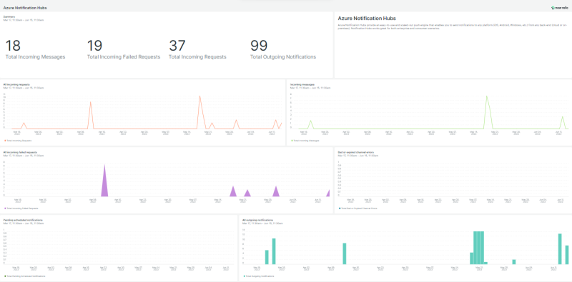Click the isolated bar left of Apr 16 in outgoing notifications chart
Viewport: 572px width, 282px height.
point(345,253)
